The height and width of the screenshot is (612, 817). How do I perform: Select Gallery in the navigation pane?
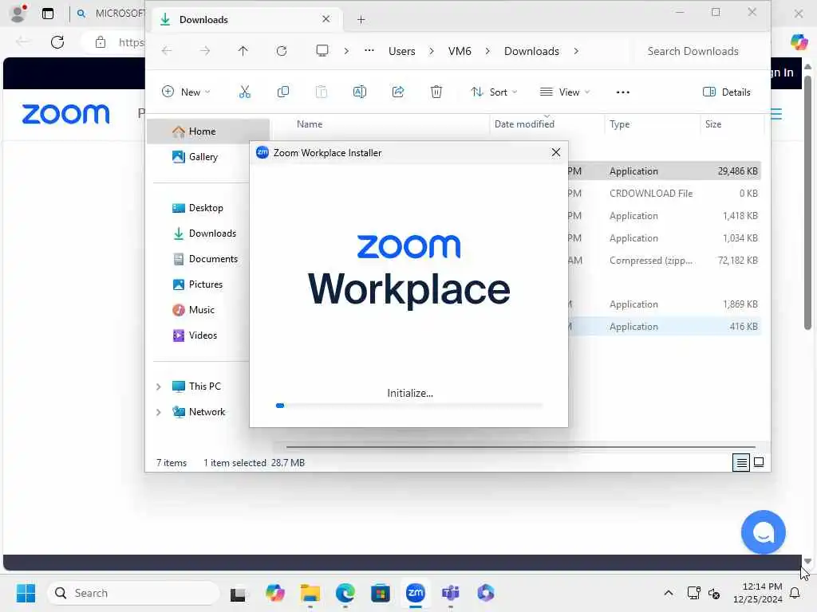coord(203,157)
